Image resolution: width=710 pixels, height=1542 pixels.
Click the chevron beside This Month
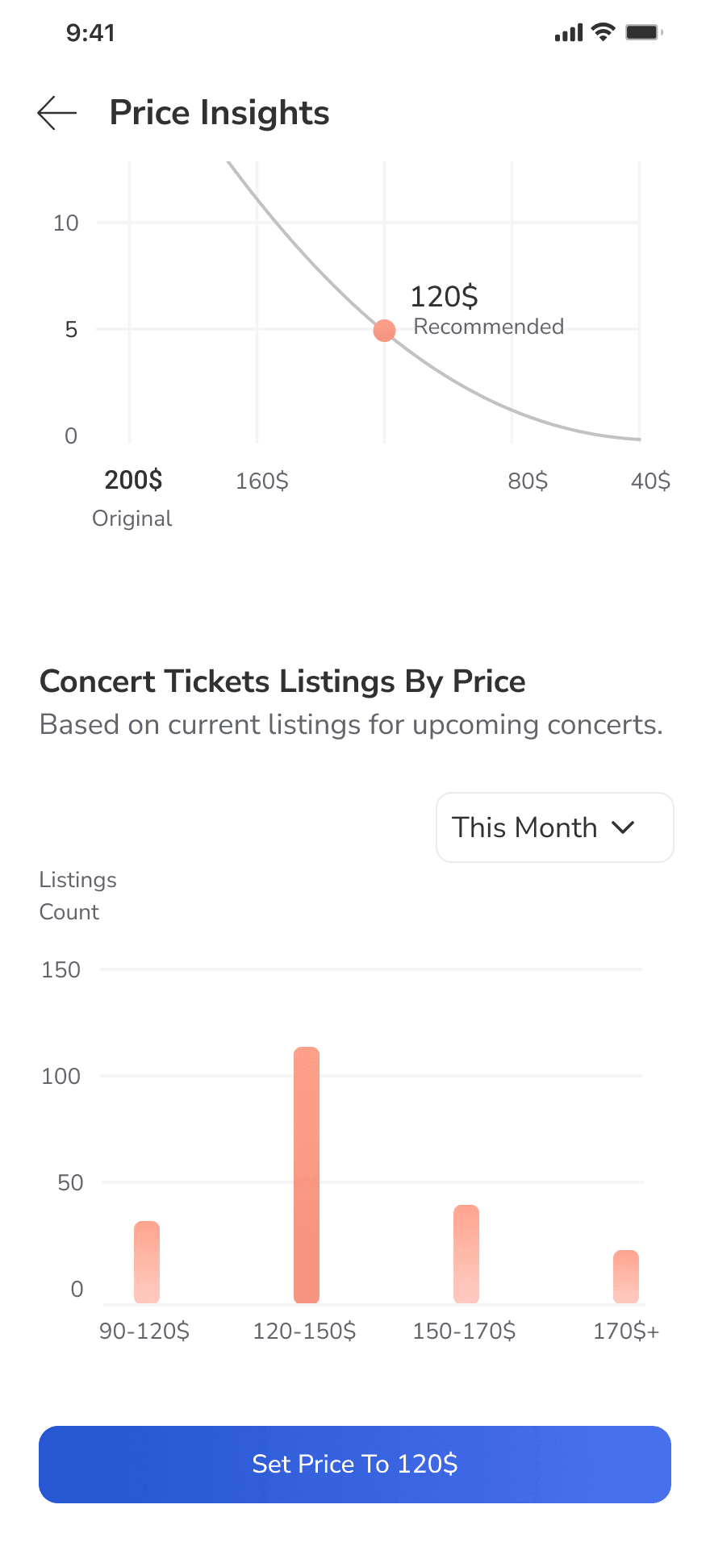(624, 827)
